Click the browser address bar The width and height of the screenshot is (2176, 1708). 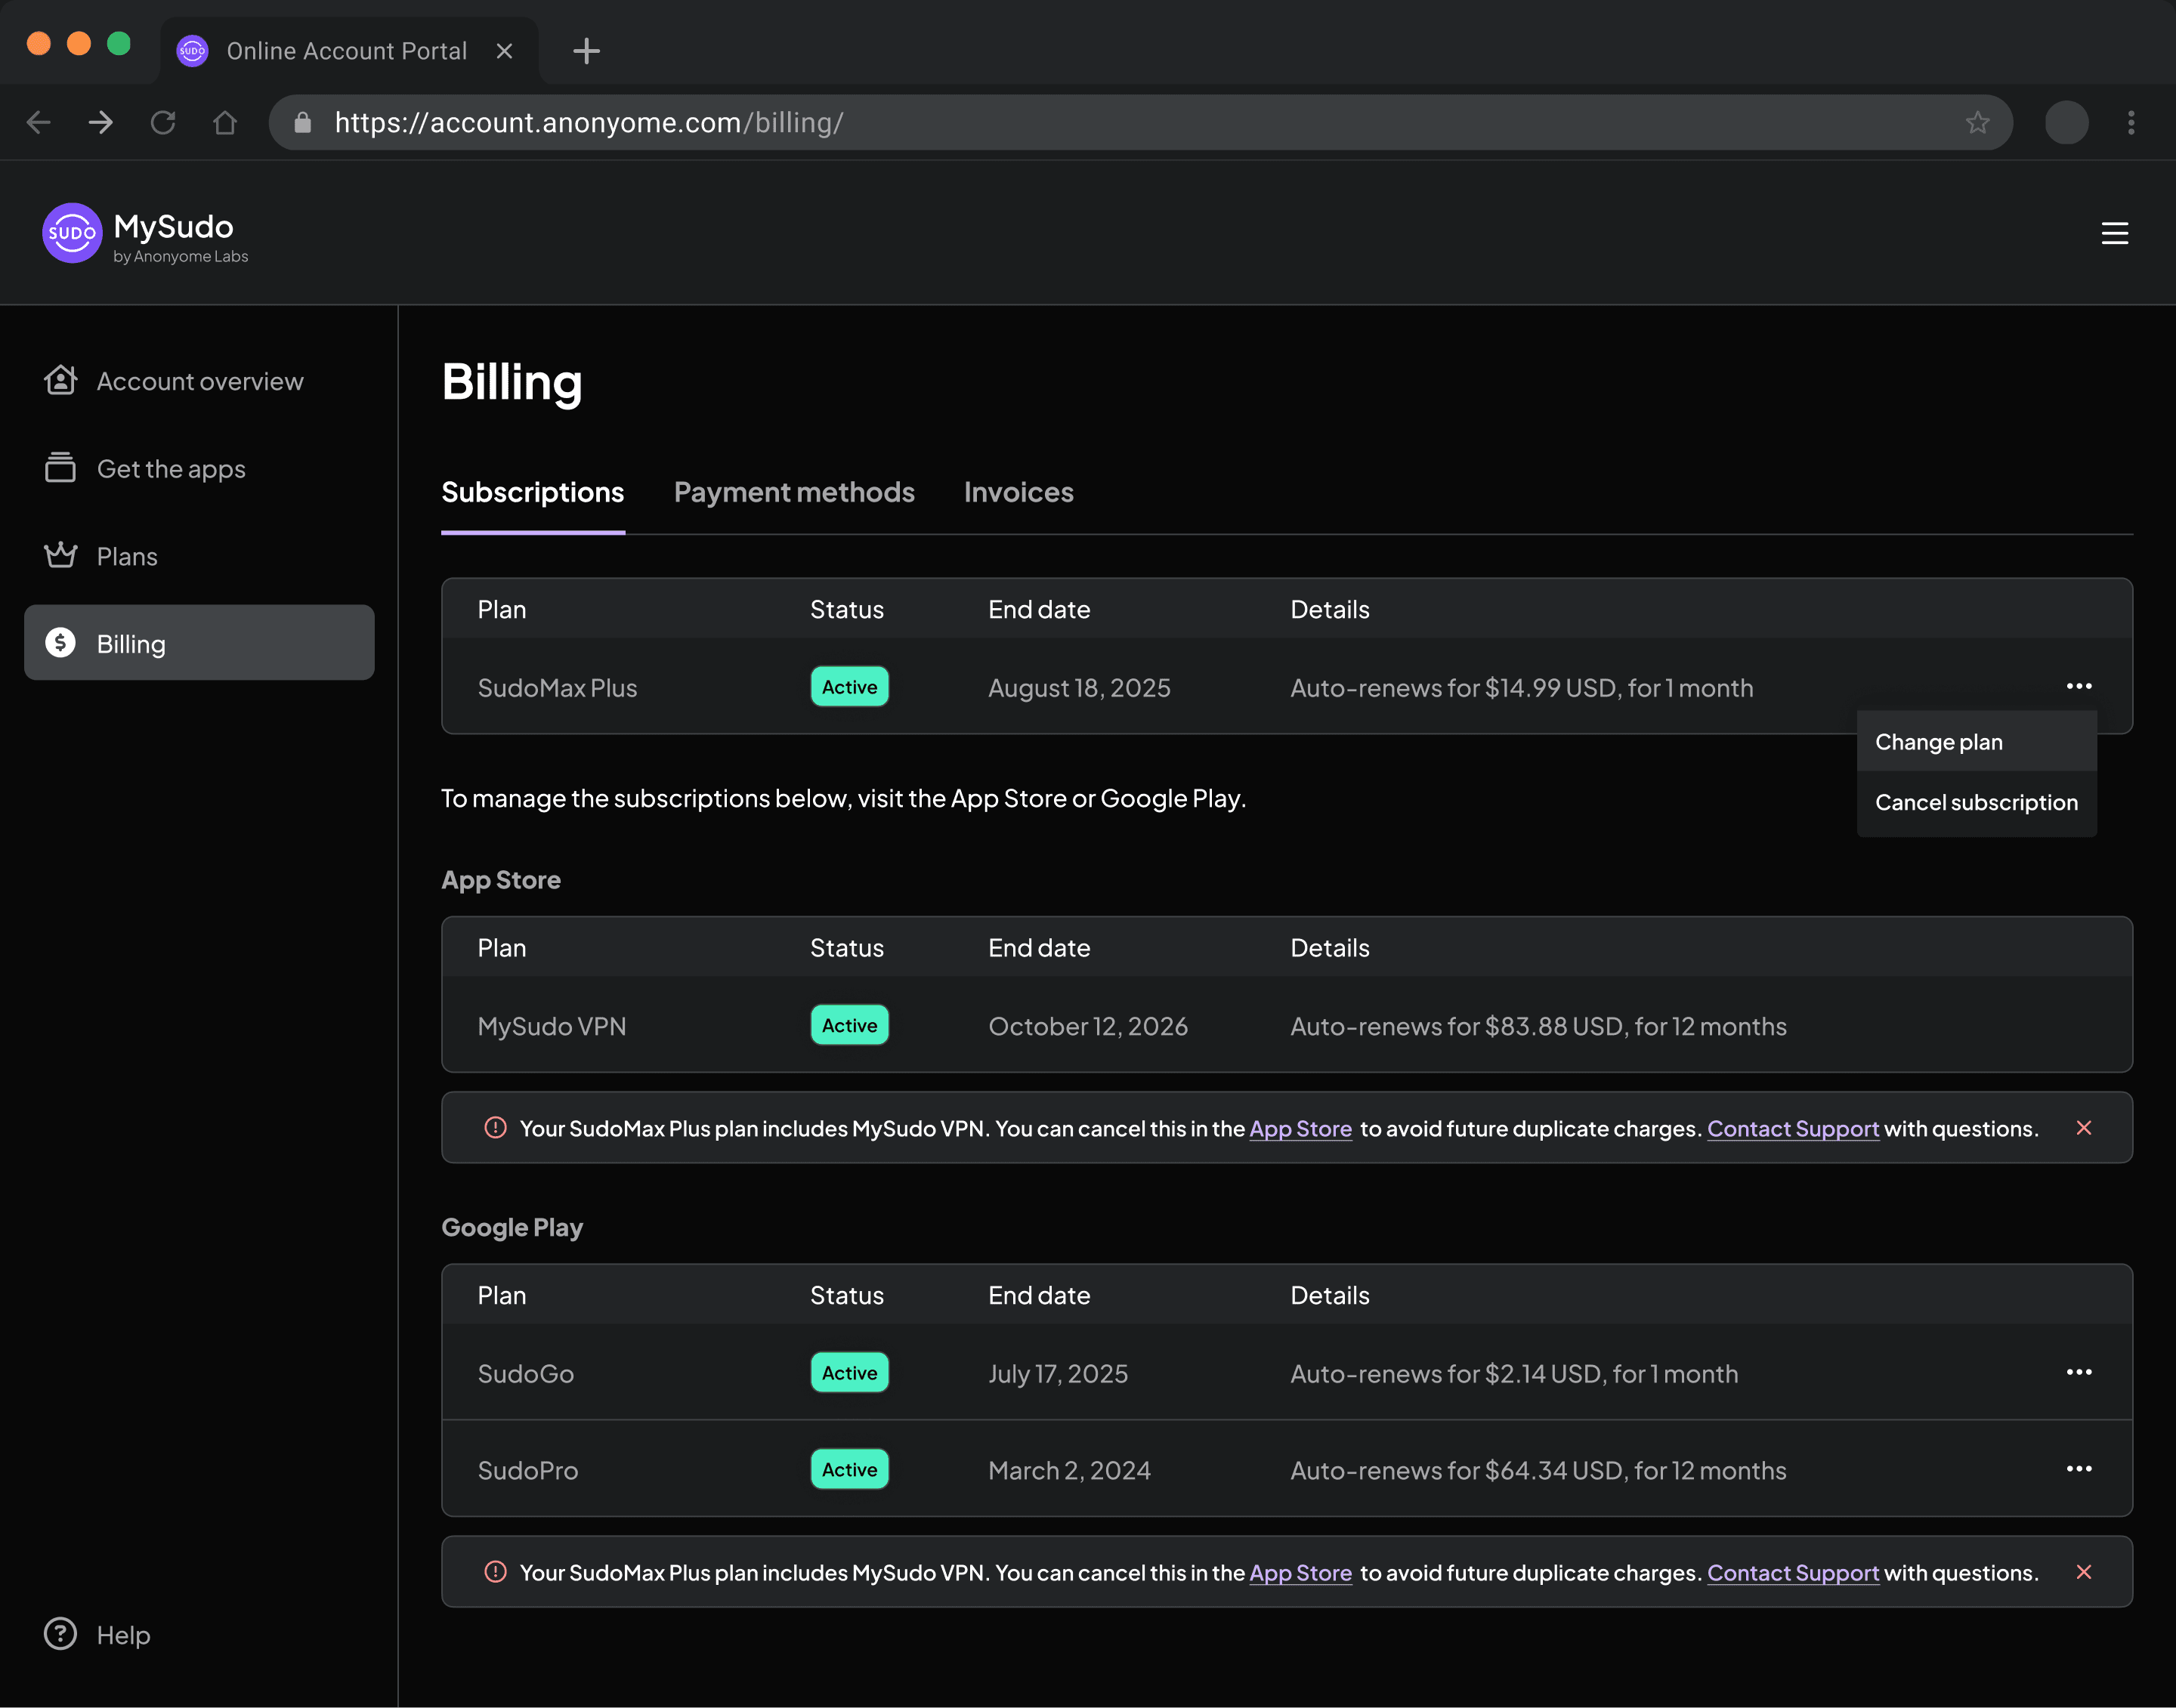1100,122
